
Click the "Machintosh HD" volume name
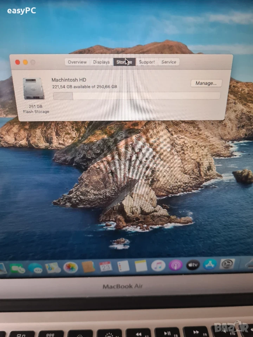pyautogui.click(x=69, y=80)
